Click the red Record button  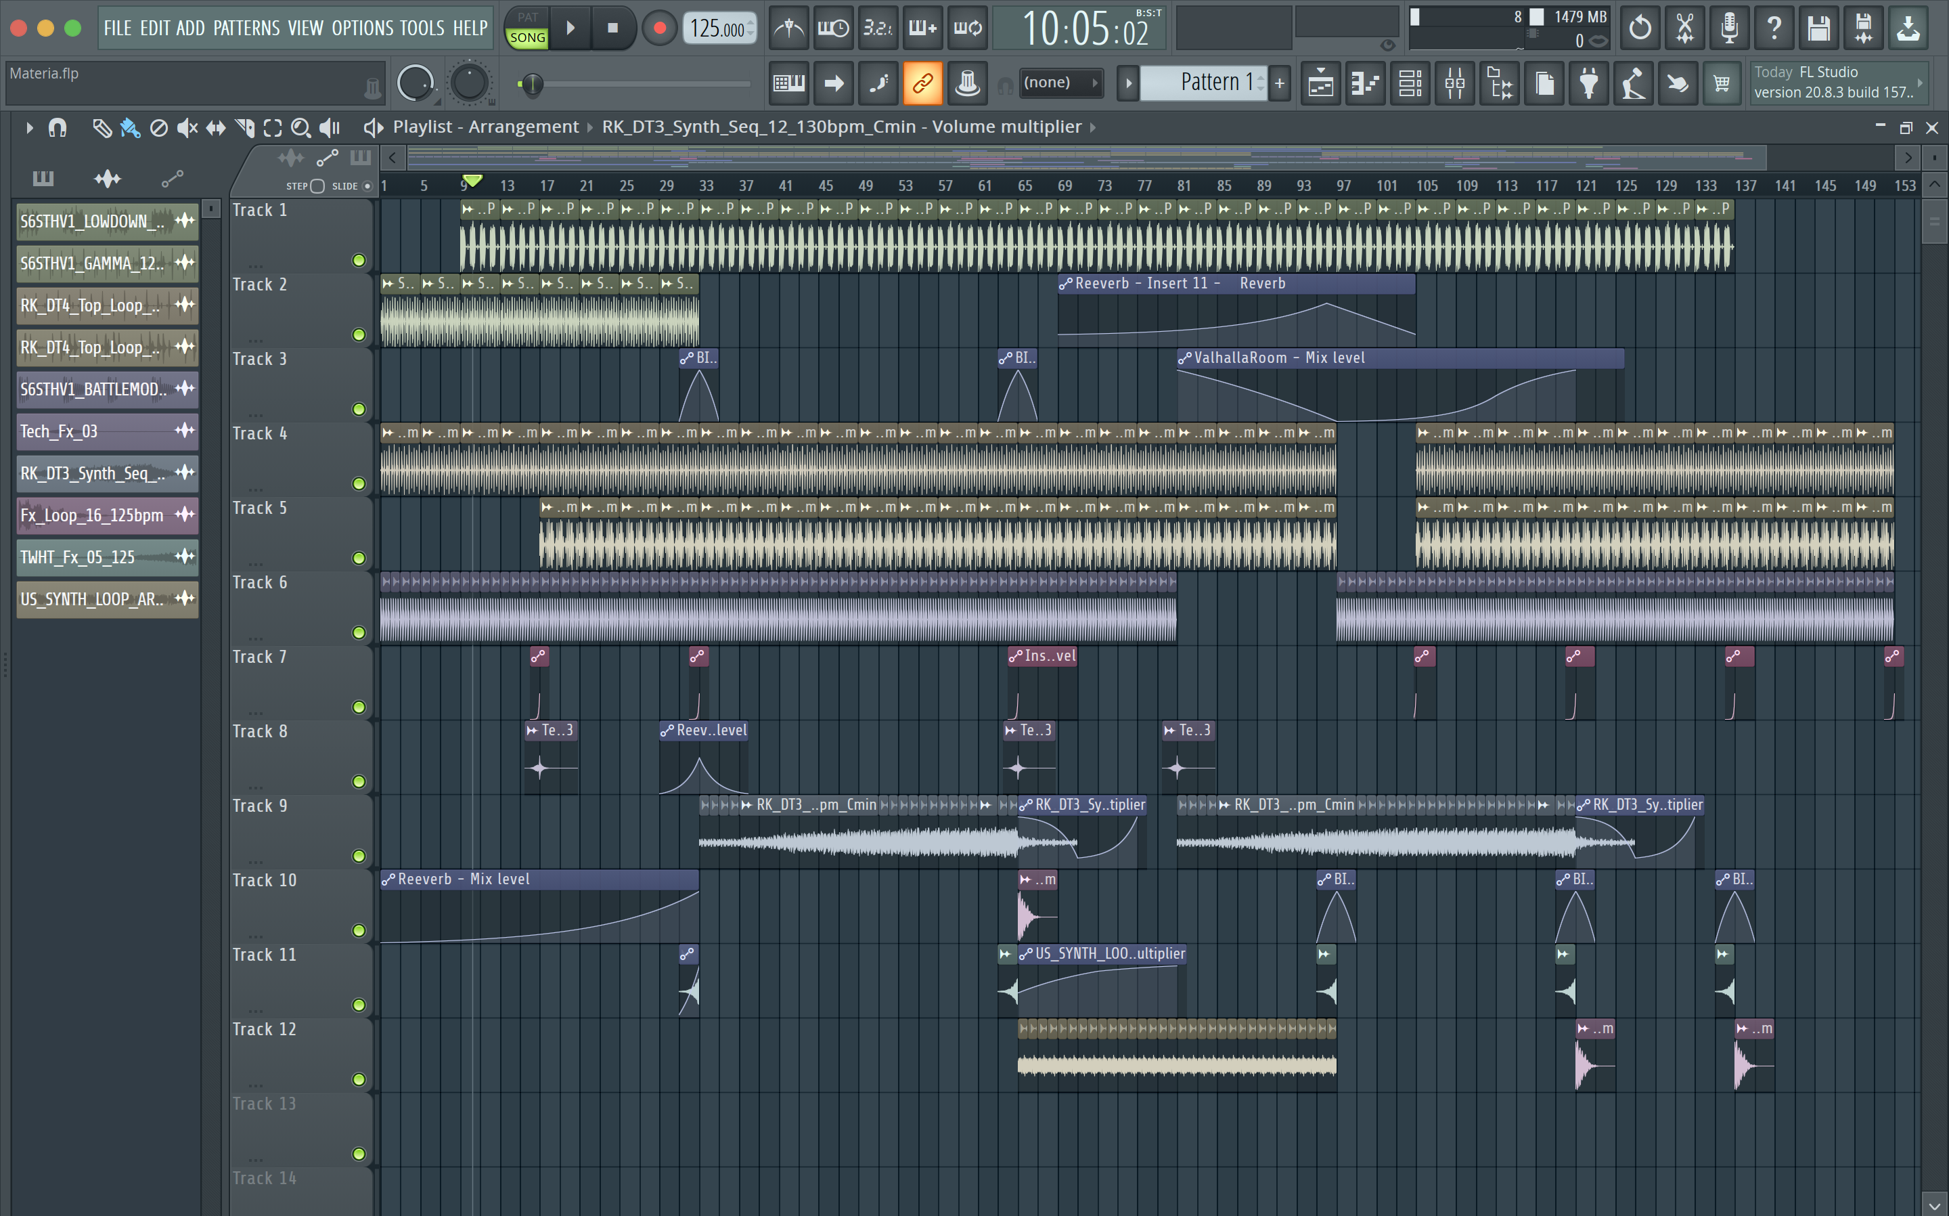coord(660,28)
